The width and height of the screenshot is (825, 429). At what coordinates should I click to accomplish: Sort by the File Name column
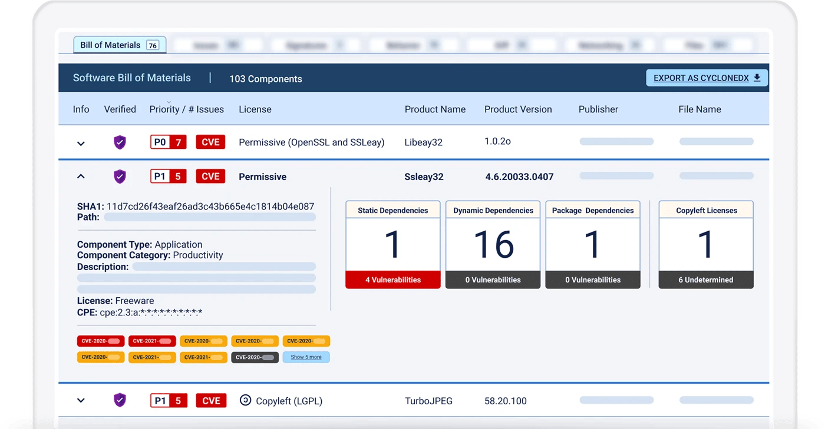(x=699, y=109)
